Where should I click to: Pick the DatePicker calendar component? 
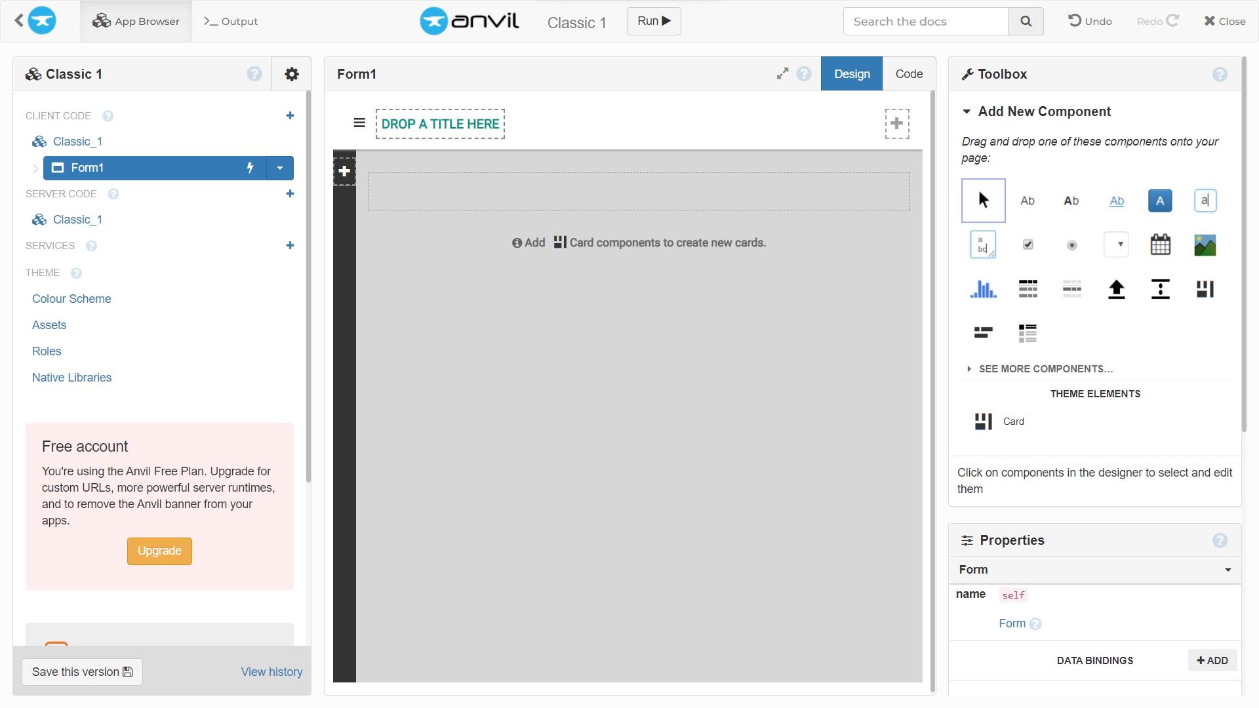(x=1160, y=245)
